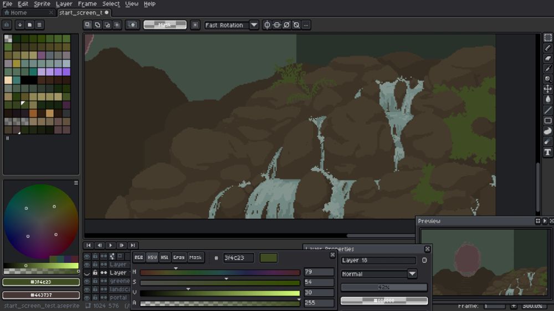Click the Gray color mode button

point(178,257)
